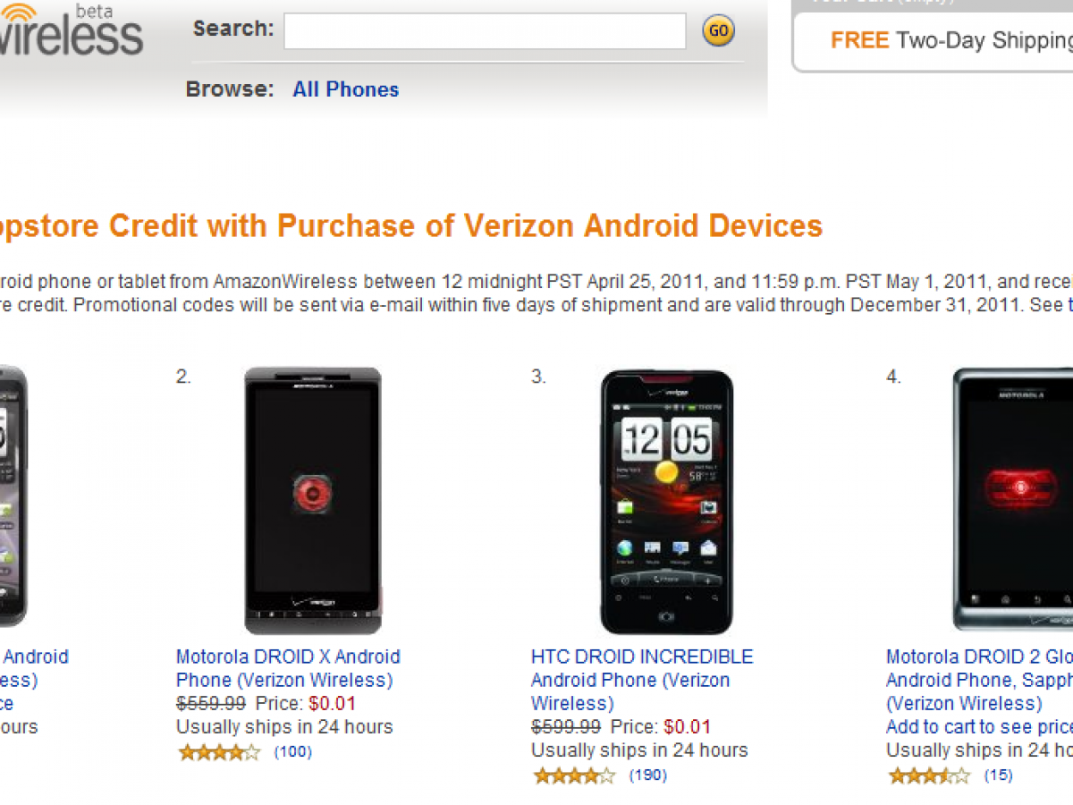Click the Motorola DROID X phone image
Image resolution: width=1073 pixels, height=805 pixels.
pyautogui.click(x=313, y=500)
